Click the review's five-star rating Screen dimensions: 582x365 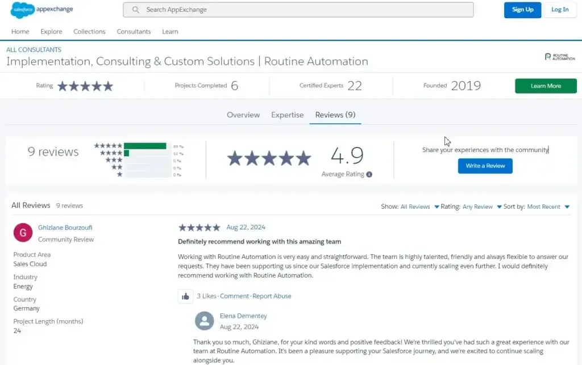click(199, 227)
